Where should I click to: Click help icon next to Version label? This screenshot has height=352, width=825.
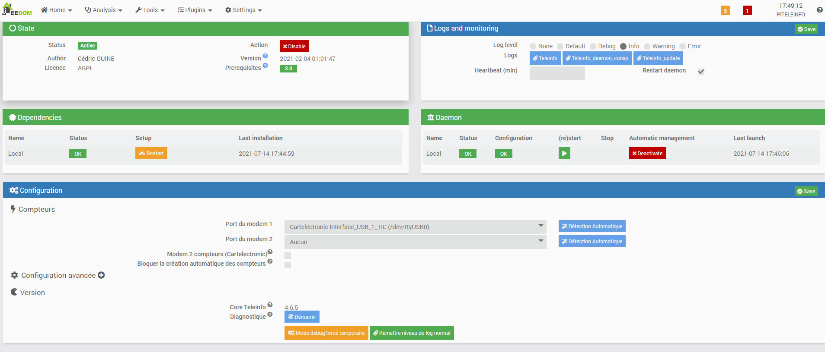(x=265, y=56)
